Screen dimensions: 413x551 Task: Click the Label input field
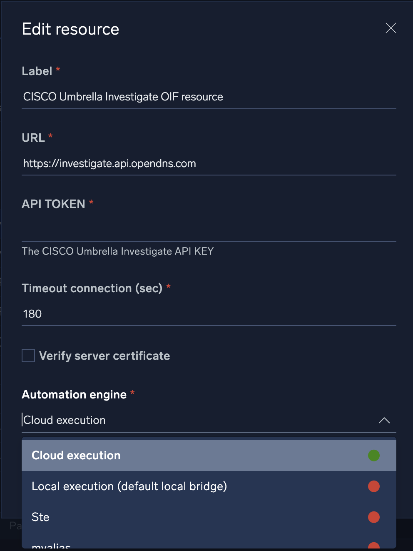click(208, 97)
